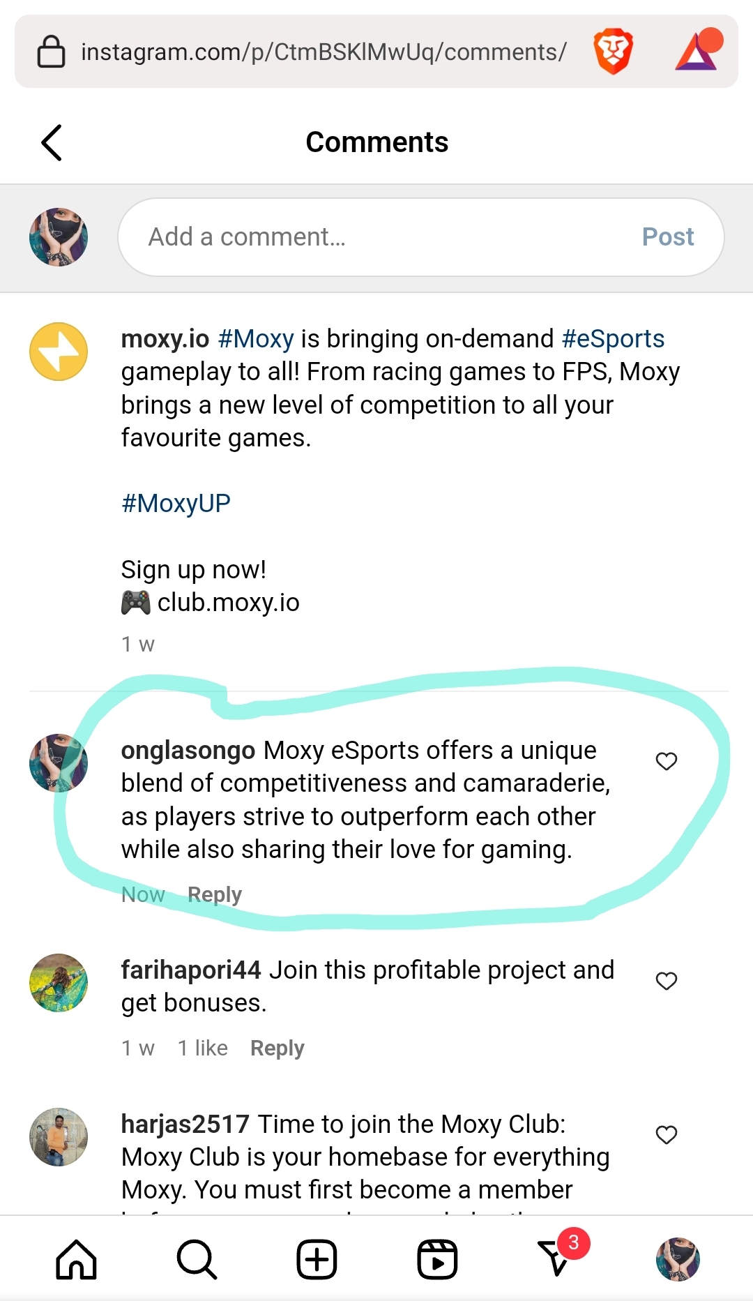Reply to onglasongo's comment
The height and width of the screenshot is (1301, 753).
[x=215, y=894]
